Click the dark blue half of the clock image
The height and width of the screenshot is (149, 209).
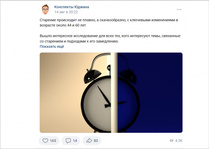(150, 93)
